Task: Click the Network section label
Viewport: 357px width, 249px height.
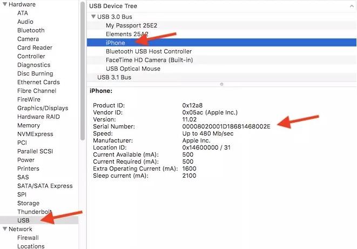Action: click(21, 229)
